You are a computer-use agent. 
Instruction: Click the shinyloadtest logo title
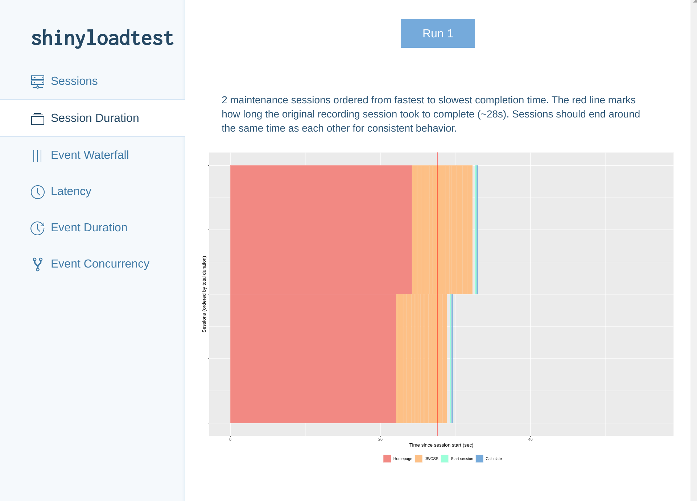102,38
